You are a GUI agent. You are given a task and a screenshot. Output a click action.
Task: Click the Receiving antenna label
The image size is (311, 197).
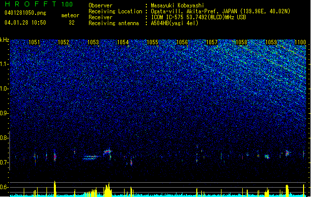(114, 23)
